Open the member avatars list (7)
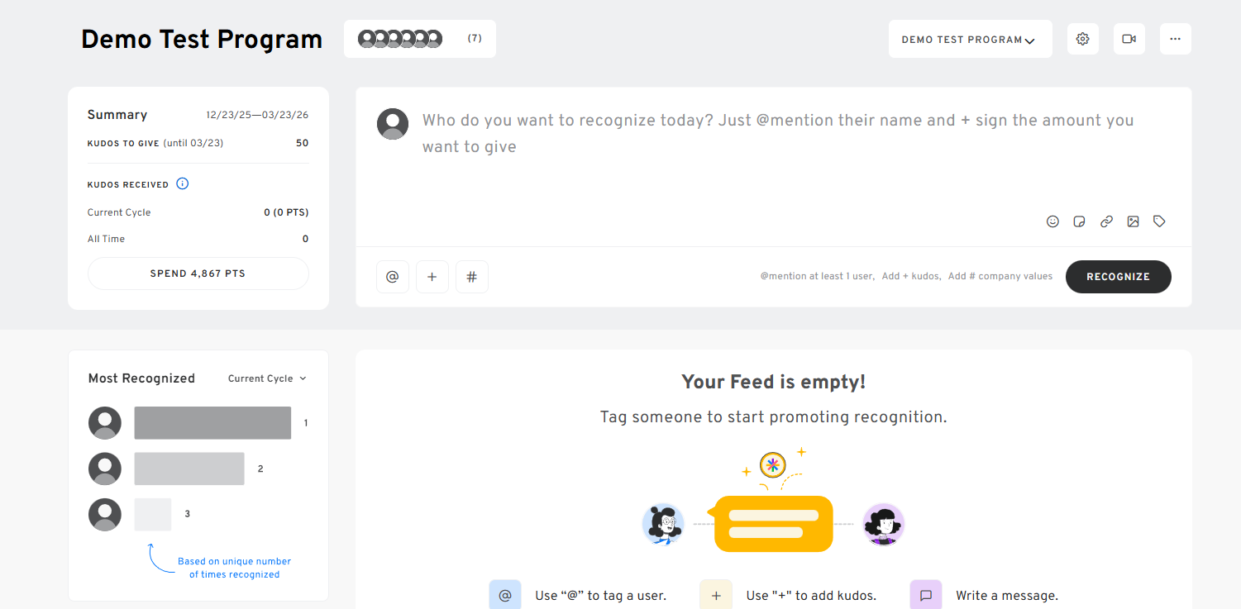The height and width of the screenshot is (609, 1241). (x=419, y=39)
